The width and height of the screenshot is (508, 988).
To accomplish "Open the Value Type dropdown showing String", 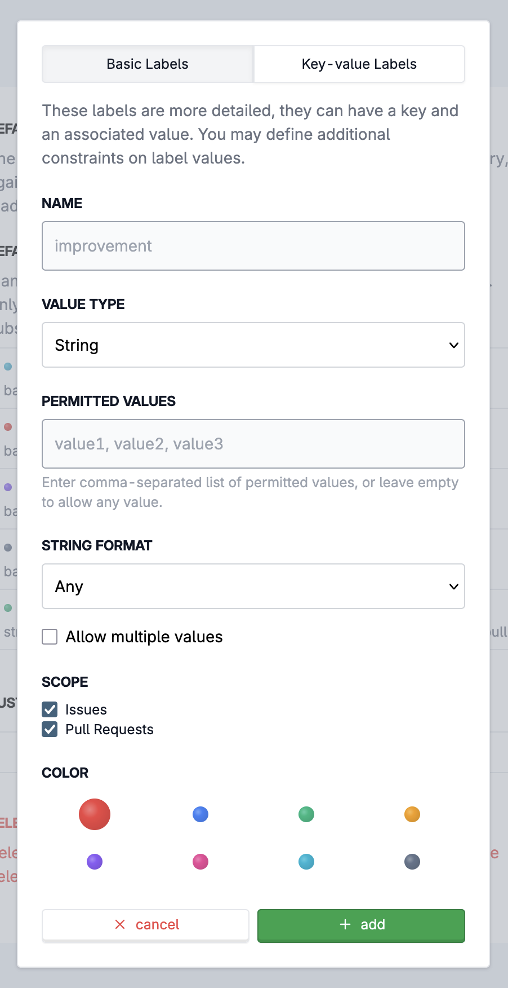I will tap(253, 345).
